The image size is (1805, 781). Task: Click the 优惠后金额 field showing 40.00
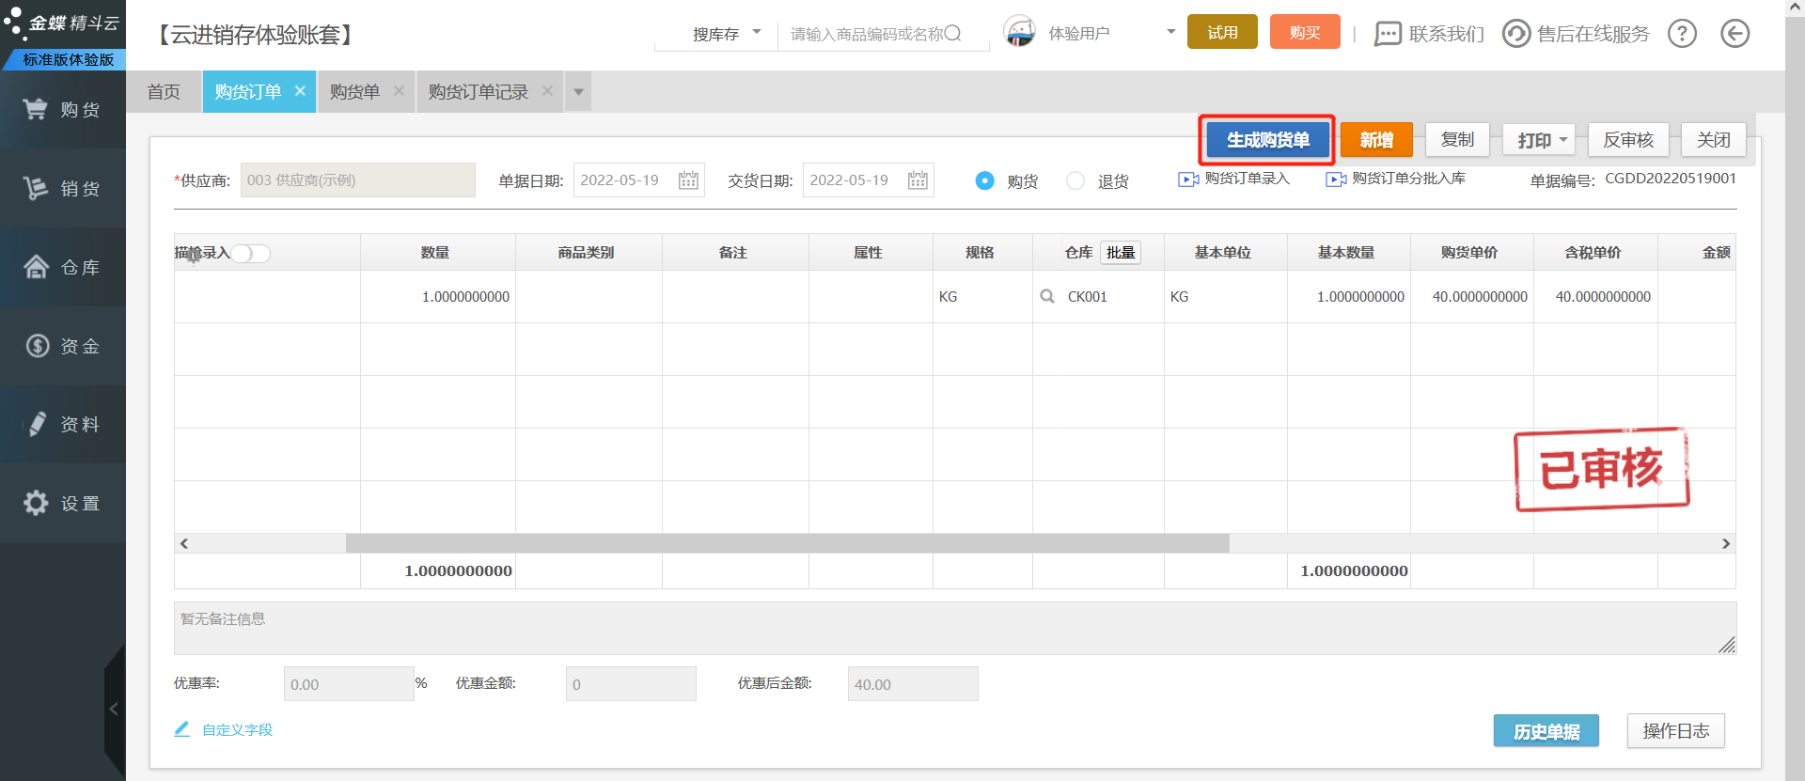point(913,684)
